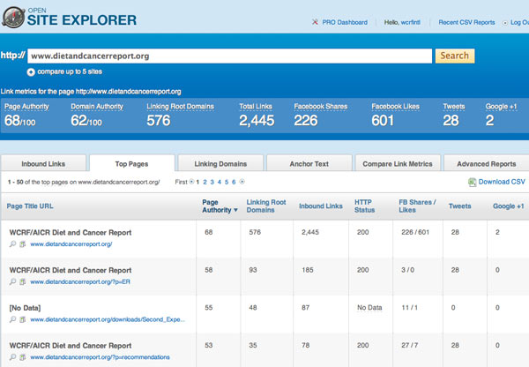529x367 pixels.
Task: Go to results page 3
Action: coord(212,182)
